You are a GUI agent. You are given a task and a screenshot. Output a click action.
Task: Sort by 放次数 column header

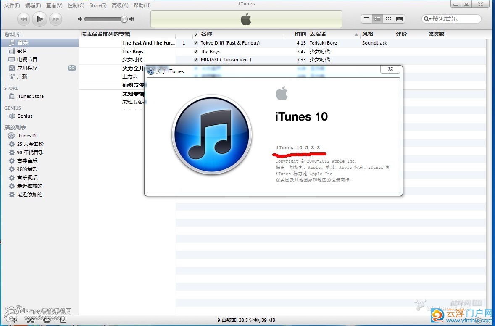[436, 34]
